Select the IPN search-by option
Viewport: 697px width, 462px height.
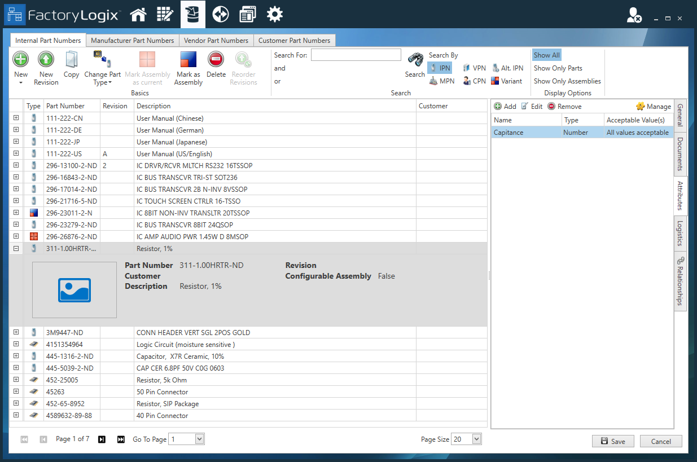pos(440,68)
